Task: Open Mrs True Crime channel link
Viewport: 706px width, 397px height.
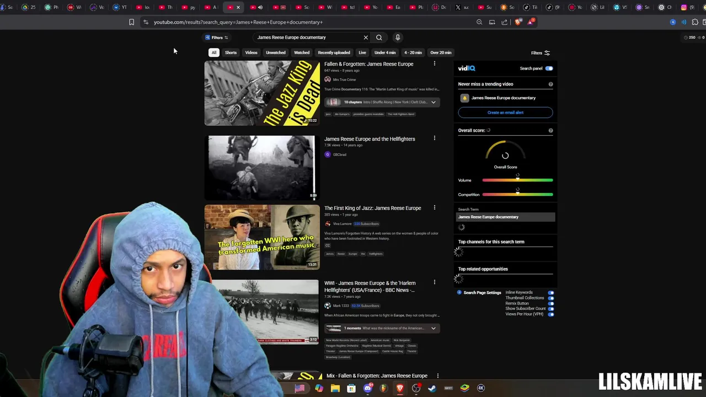Action: pos(344,79)
